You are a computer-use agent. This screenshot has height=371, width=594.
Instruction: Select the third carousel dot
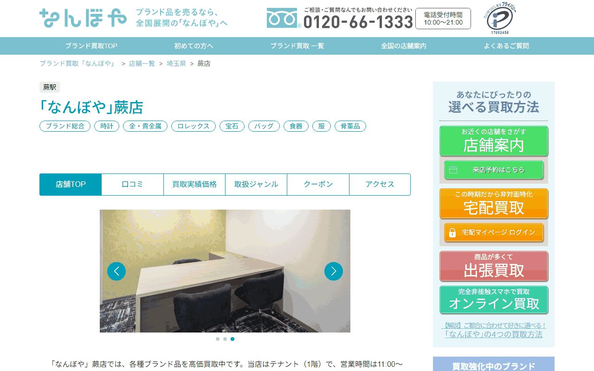click(x=232, y=339)
